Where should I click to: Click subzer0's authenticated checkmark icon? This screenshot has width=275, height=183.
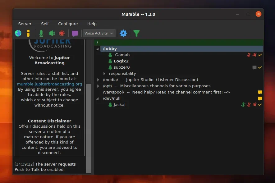point(260,67)
